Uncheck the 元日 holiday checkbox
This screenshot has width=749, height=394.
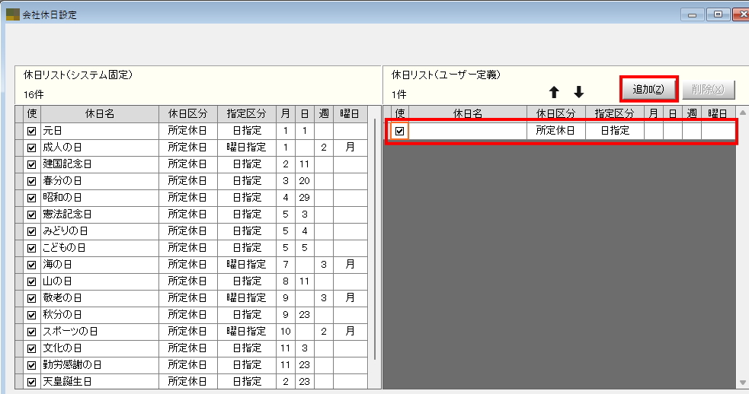pos(31,131)
